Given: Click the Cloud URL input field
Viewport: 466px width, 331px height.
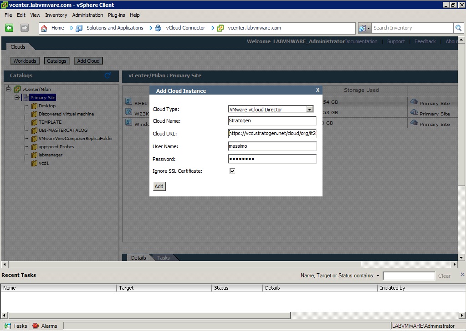Looking at the screenshot, I should coord(272,134).
